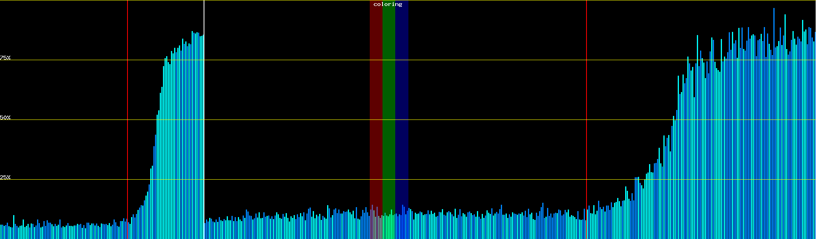Click where the left red line crosses 25% gridline
Viewport: 816px width, 239px height.
(x=127, y=179)
